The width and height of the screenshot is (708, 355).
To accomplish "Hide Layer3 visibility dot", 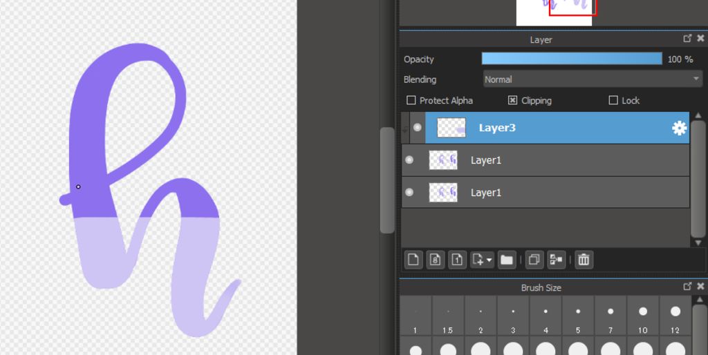I will [x=417, y=128].
